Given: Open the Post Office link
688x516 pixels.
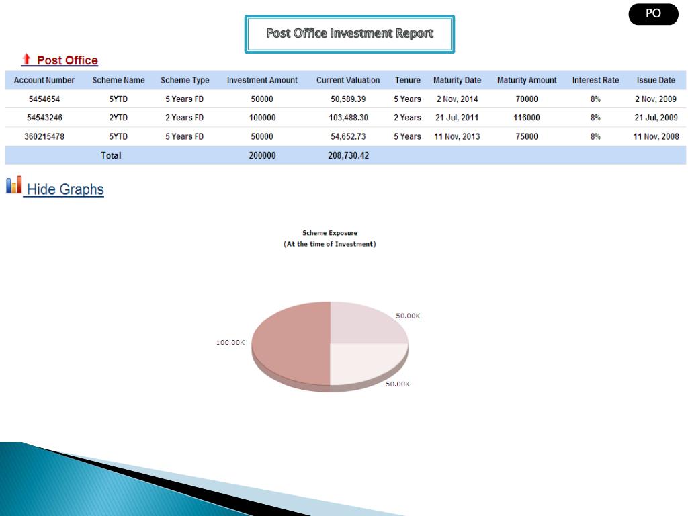Looking at the screenshot, I should tap(67, 60).
